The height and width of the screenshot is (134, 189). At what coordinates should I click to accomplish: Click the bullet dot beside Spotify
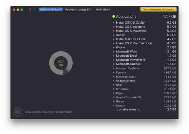pos(113,105)
